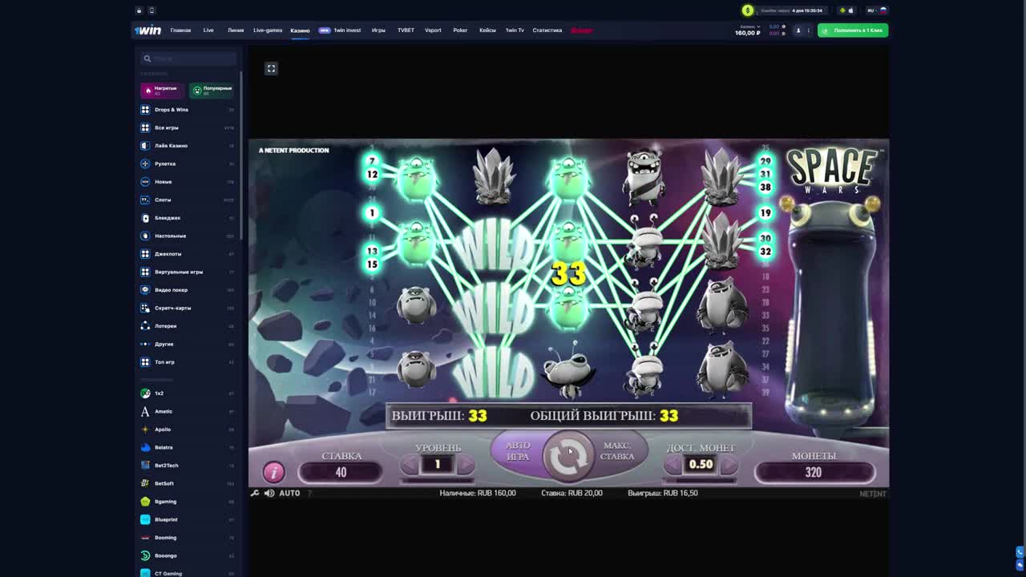This screenshot has width=1026, height=577.
Task: Open the game help question mark
Action: tap(309, 493)
